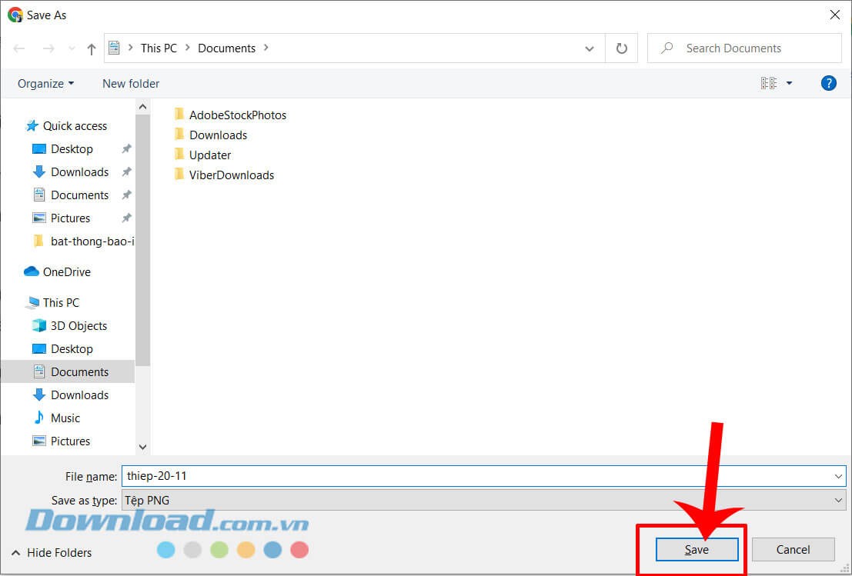Unpin Downloads from Quick access
The image size is (852, 576).
click(x=126, y=171)
